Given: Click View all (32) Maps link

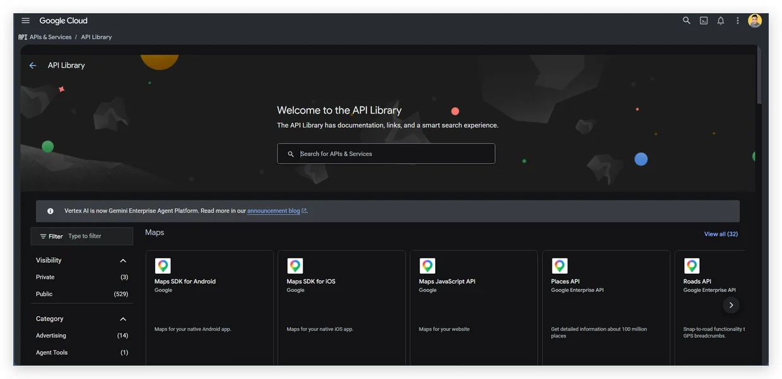Looking at the screenshot, I should pyautogui.click(x=721, y=234).
